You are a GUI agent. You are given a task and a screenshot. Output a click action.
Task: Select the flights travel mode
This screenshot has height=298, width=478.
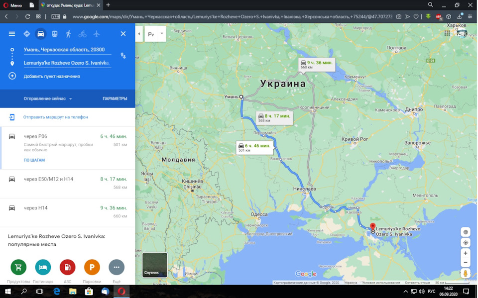click(x=96, y=34)
